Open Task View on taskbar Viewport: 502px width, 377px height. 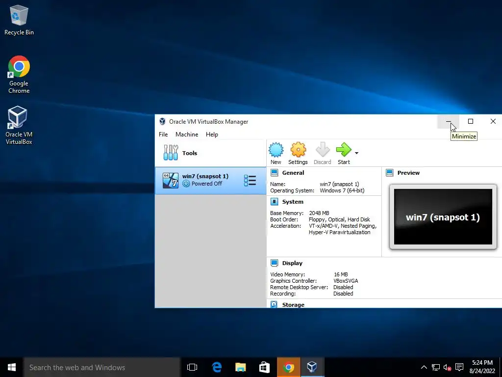(x=192, y=367)
